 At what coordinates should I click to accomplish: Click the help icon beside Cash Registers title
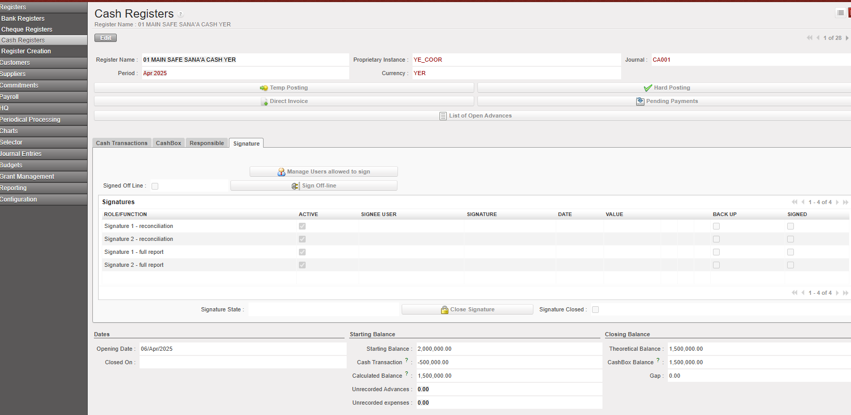(181, 15)
